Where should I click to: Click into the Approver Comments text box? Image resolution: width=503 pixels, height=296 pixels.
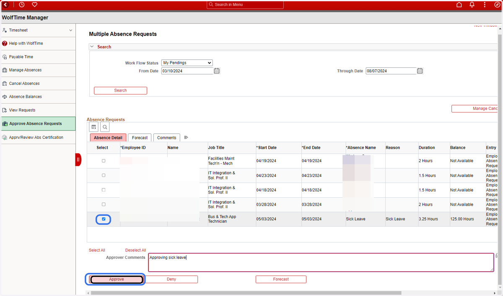point(321,263)
